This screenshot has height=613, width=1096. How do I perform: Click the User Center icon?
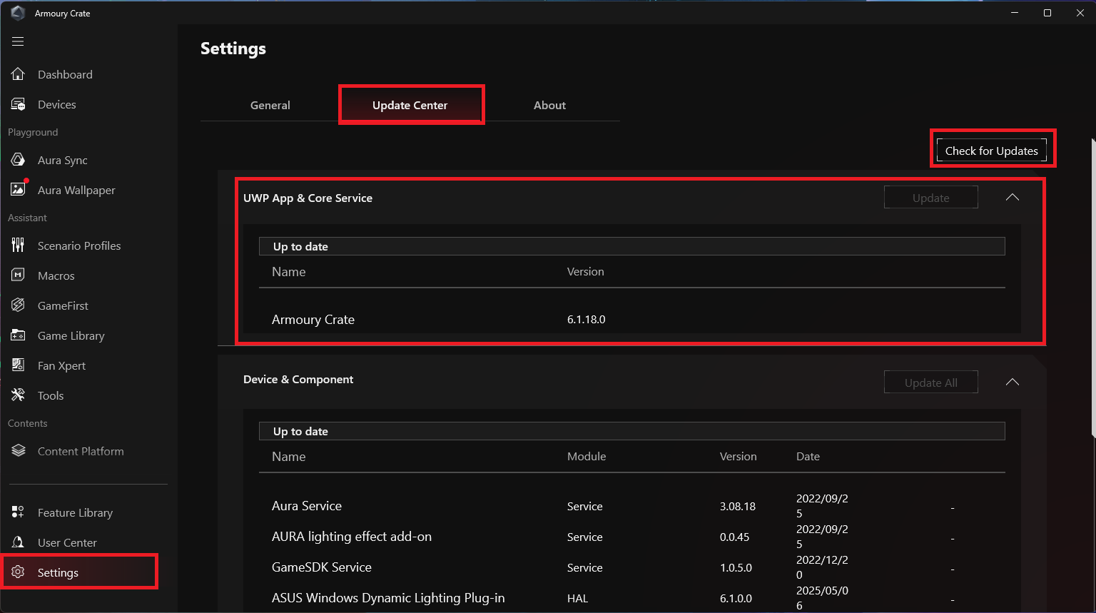(x=18, y=542)
